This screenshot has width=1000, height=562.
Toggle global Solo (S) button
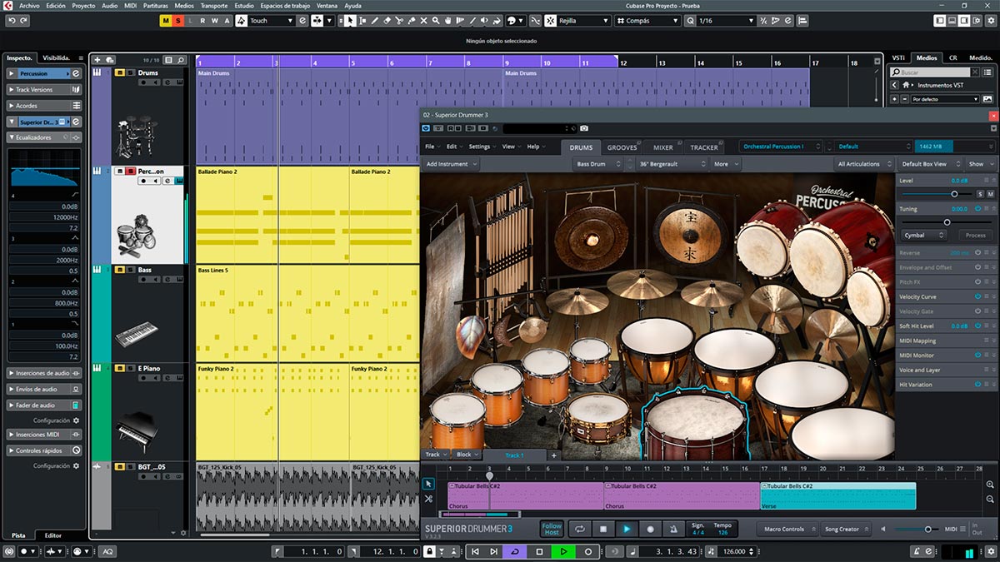point(177,20)
